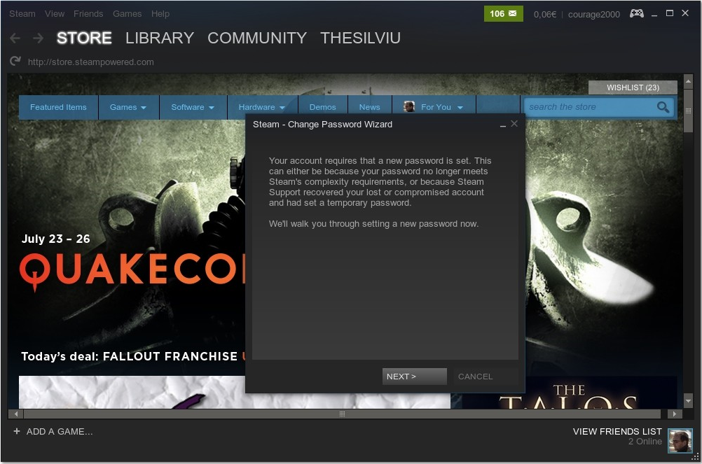Launch Big Picture mode controller icon
Screen dimensions: 702x464
point(637,13)
